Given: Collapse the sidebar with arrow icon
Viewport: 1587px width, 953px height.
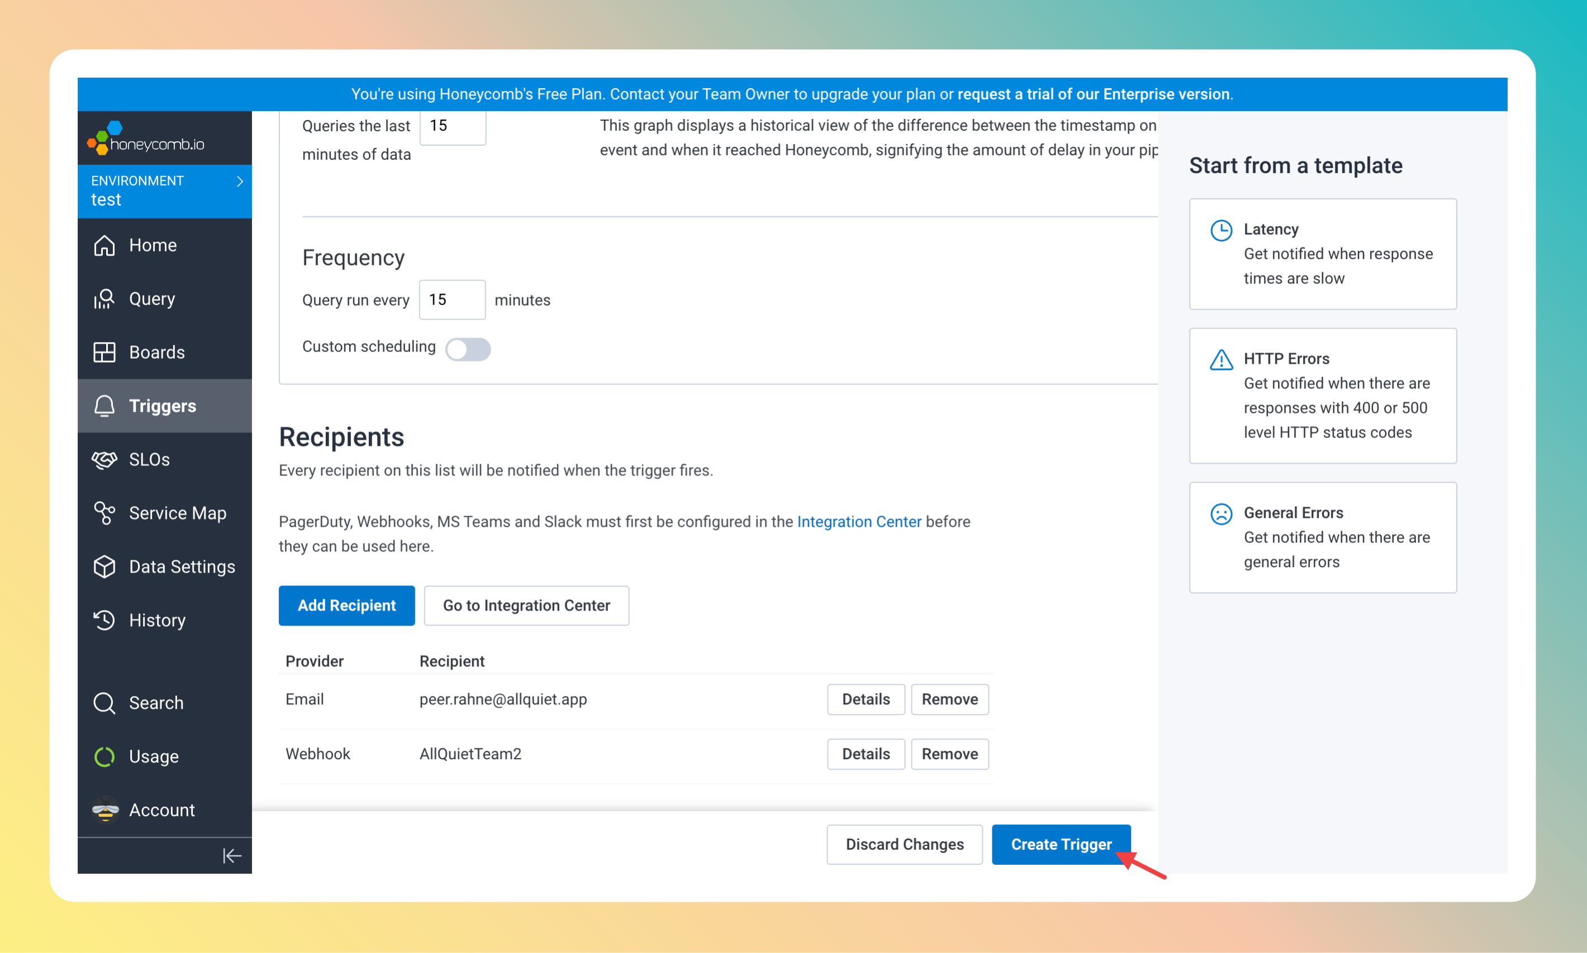Looking at the screenshot, I should tap(232, 855).
